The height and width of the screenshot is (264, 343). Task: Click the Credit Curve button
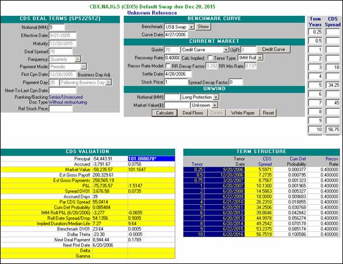point(273,49)
